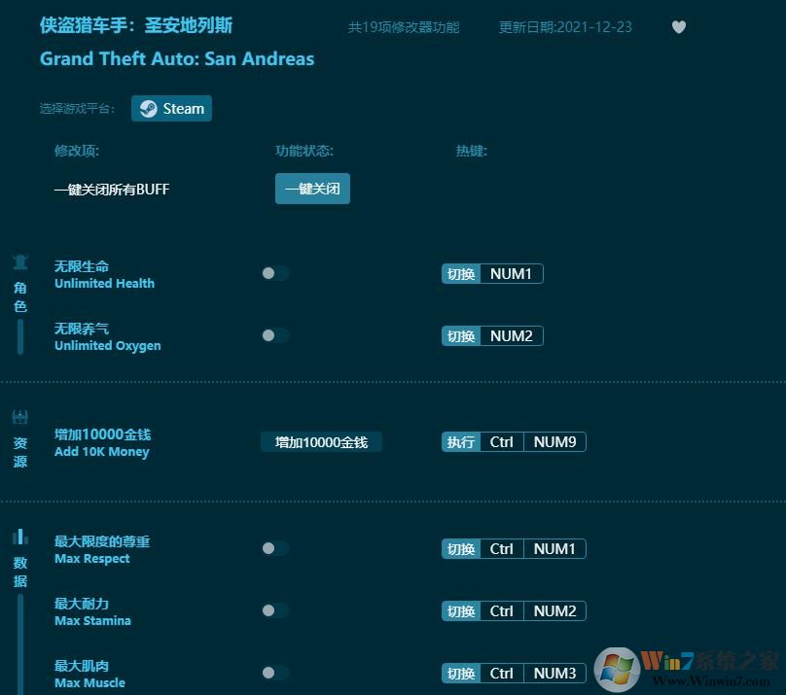786x695 pixels.
Task: Click 执行 button beside Add 10K Money
Action: coord(459,440)
